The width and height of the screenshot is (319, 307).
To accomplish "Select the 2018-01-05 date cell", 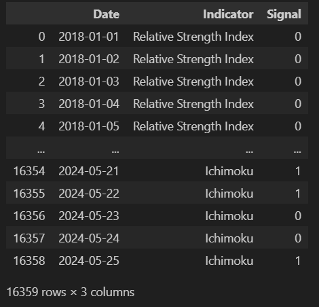I will [89, 126].
